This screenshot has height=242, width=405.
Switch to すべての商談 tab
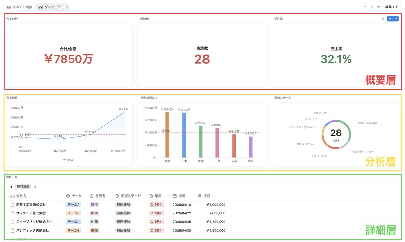tap(20, 7)
